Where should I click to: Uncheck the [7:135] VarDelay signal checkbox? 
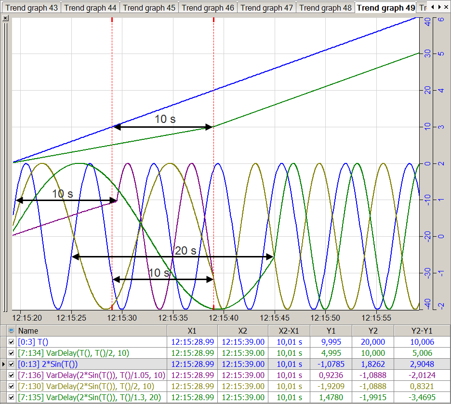point(12,398)
